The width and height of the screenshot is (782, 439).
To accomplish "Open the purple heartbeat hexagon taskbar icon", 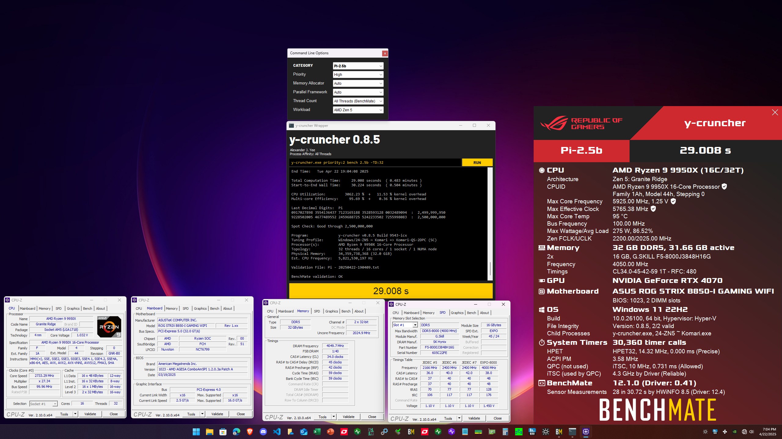I will [x=451, y=432].
